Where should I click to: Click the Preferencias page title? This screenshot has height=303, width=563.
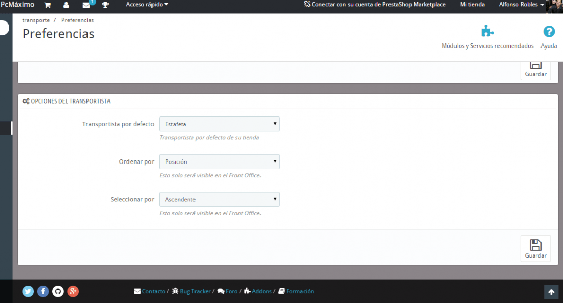(58, 34)
